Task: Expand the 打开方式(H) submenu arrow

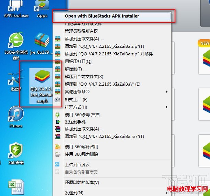Action: coord(167,107)
